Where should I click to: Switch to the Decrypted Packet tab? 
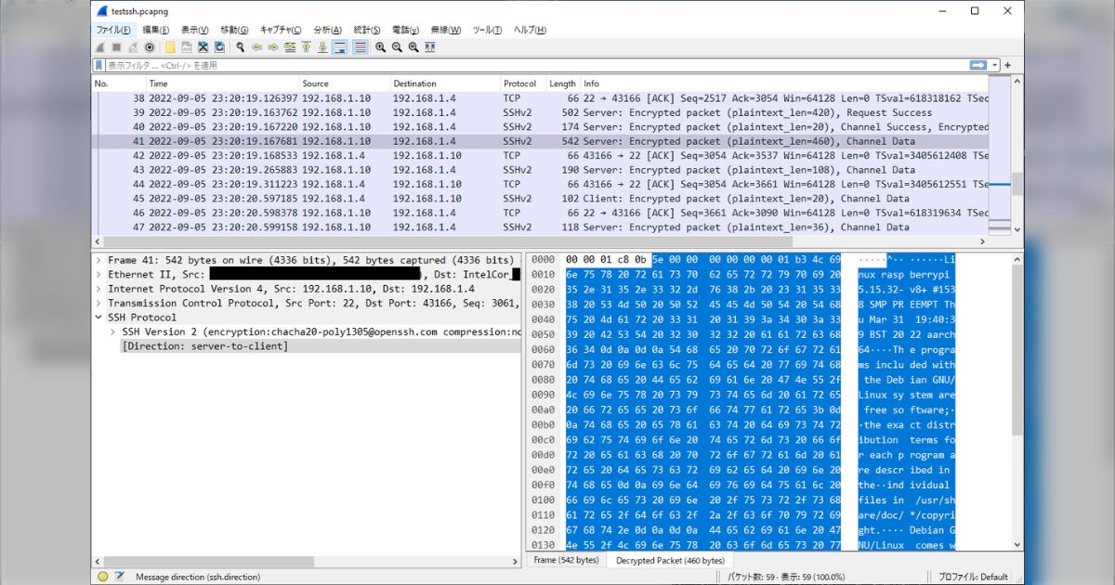669,561
